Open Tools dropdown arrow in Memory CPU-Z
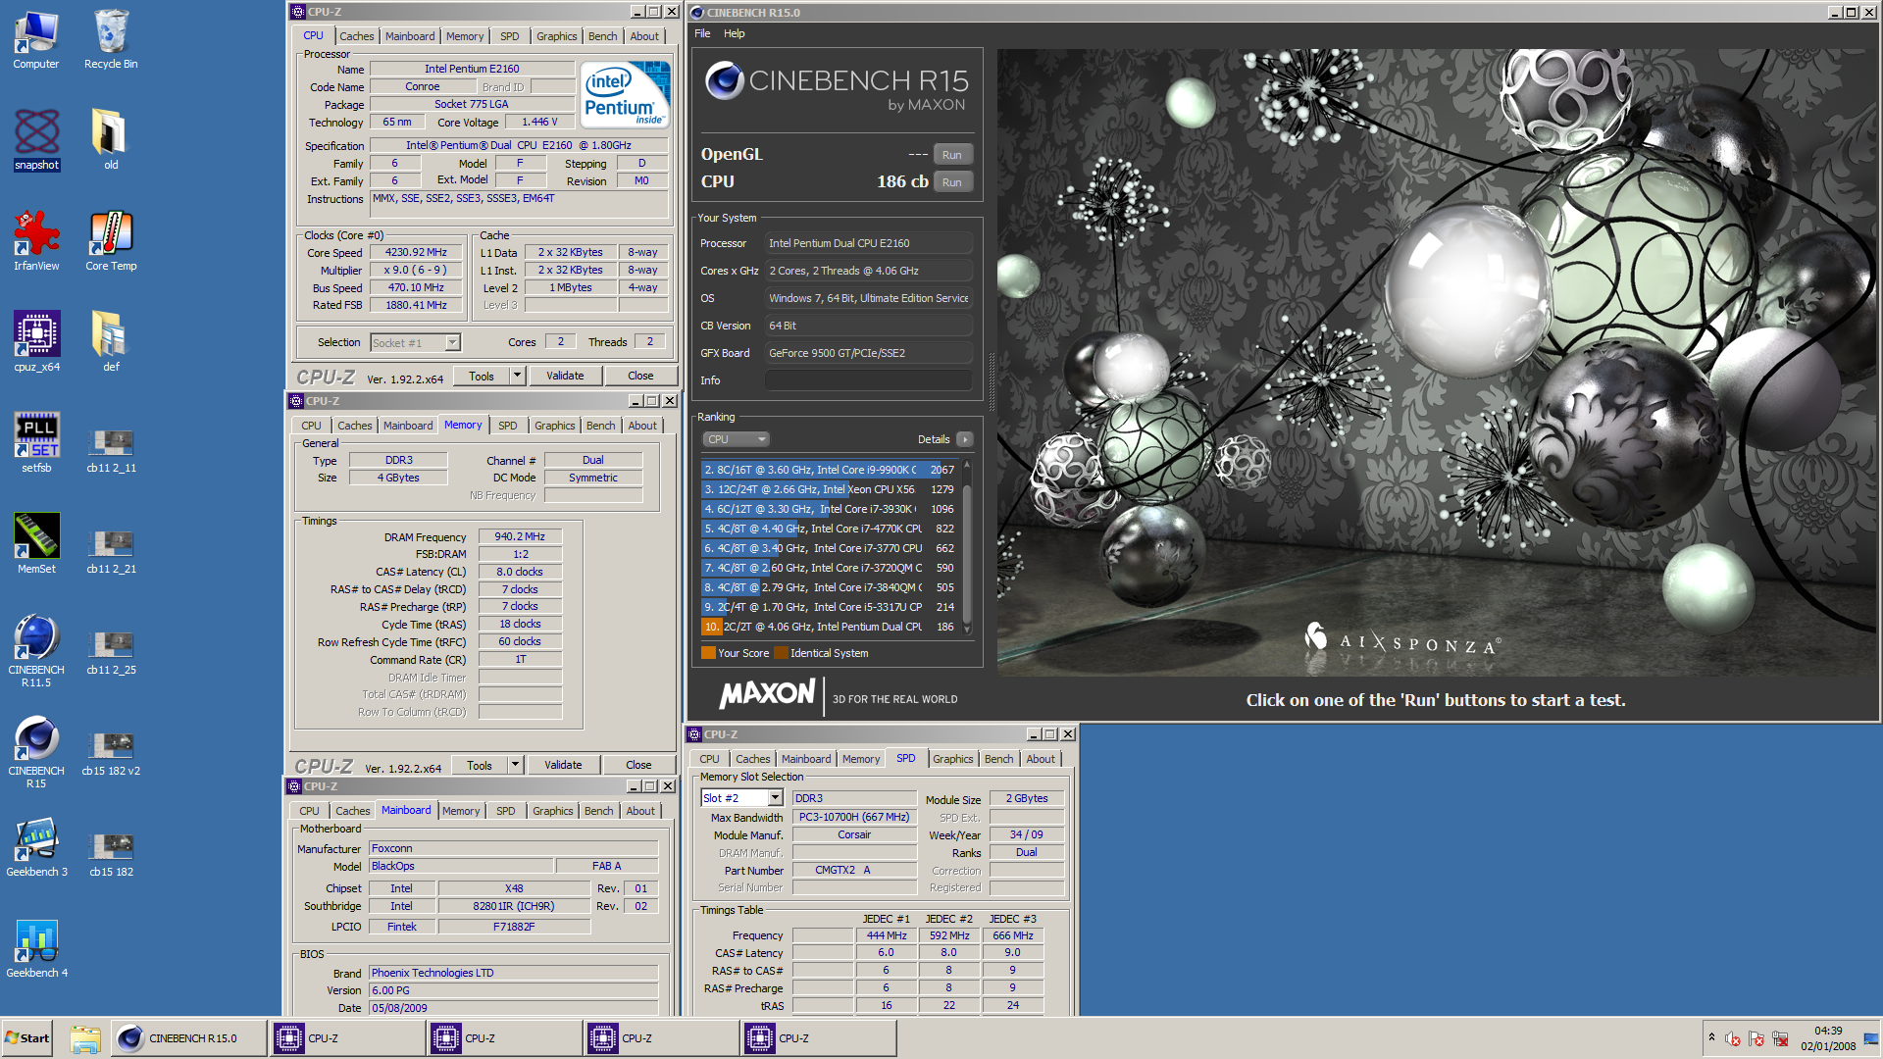Viewport: 1883px width, 1059px height. [x=516, y=765]
